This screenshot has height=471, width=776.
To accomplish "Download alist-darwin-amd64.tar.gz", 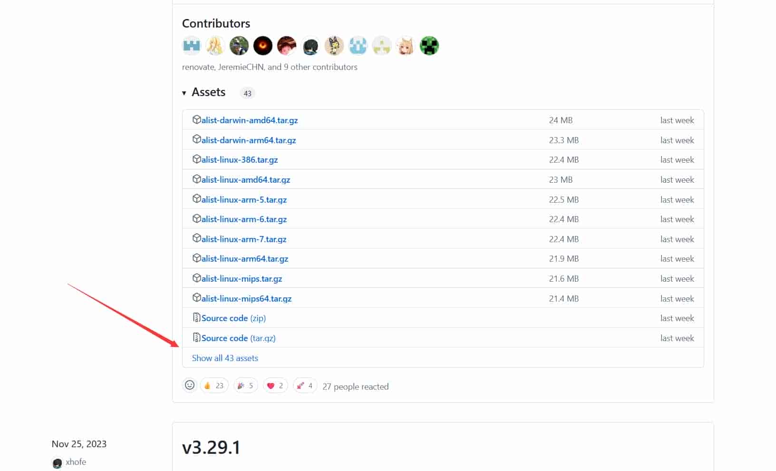I will point(250,120).
